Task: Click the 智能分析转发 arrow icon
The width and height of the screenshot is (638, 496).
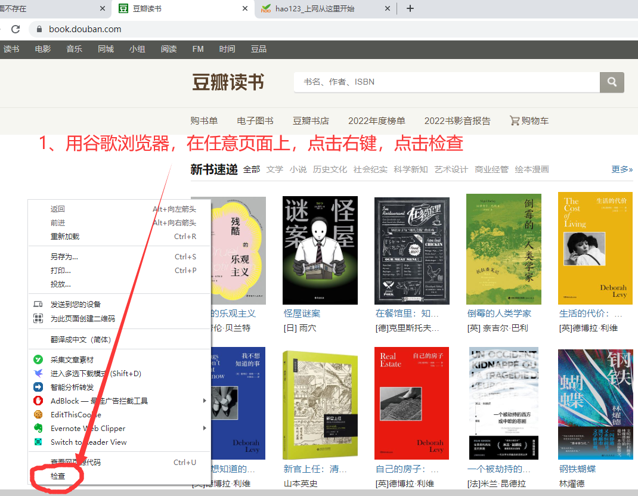Action: click(38, 387)
